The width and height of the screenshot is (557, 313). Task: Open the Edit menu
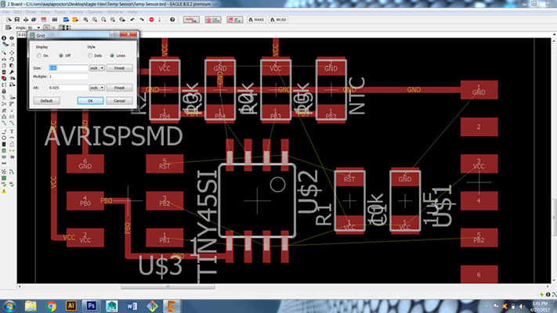[x=17, y=12]
